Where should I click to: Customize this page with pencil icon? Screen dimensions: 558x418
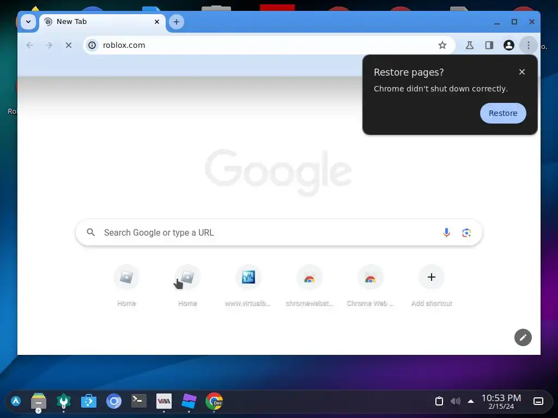pos(523,337)
